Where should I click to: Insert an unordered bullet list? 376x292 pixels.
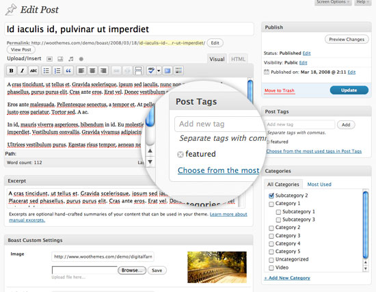[46, 70]
